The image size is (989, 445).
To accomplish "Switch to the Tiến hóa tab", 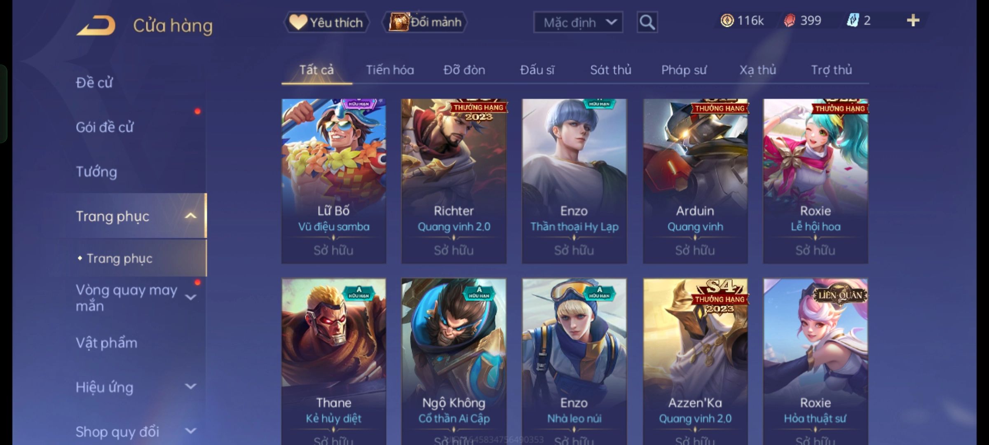I will click(x=390, y=70).
